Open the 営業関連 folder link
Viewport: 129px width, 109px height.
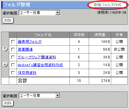point(25,49)
